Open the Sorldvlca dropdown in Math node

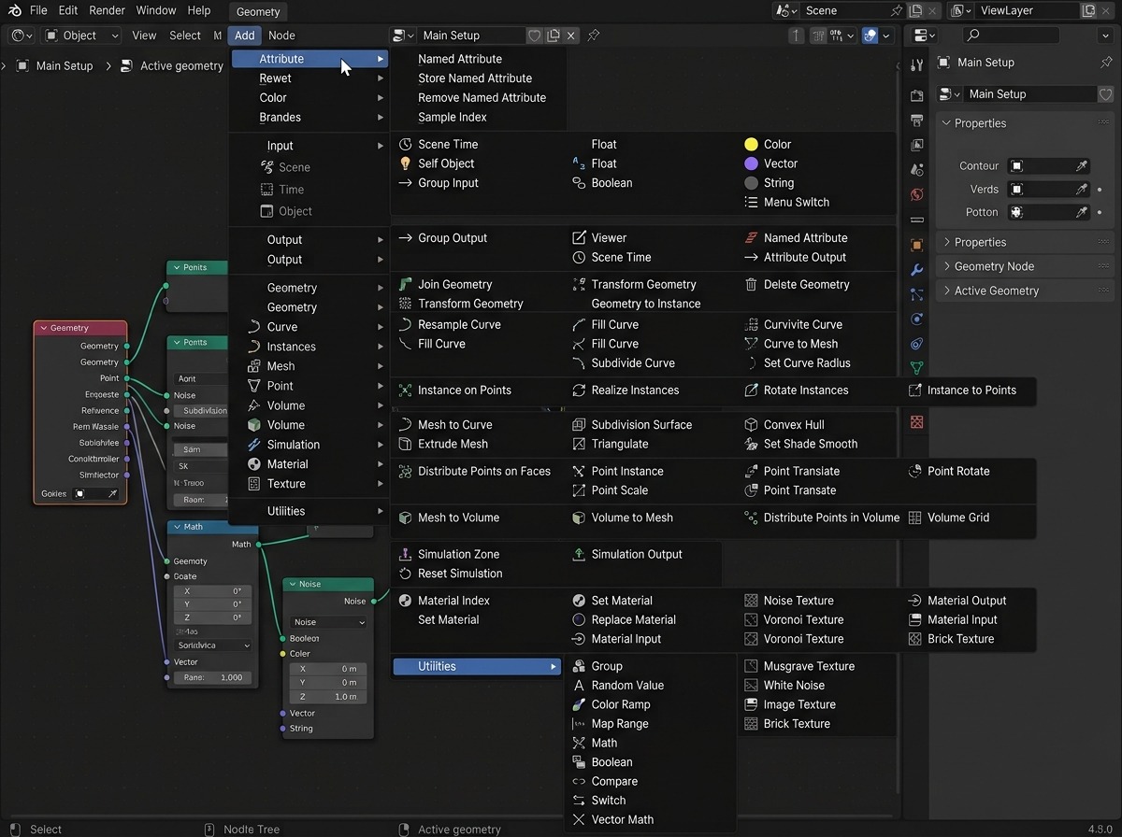(x=214, y=645)
